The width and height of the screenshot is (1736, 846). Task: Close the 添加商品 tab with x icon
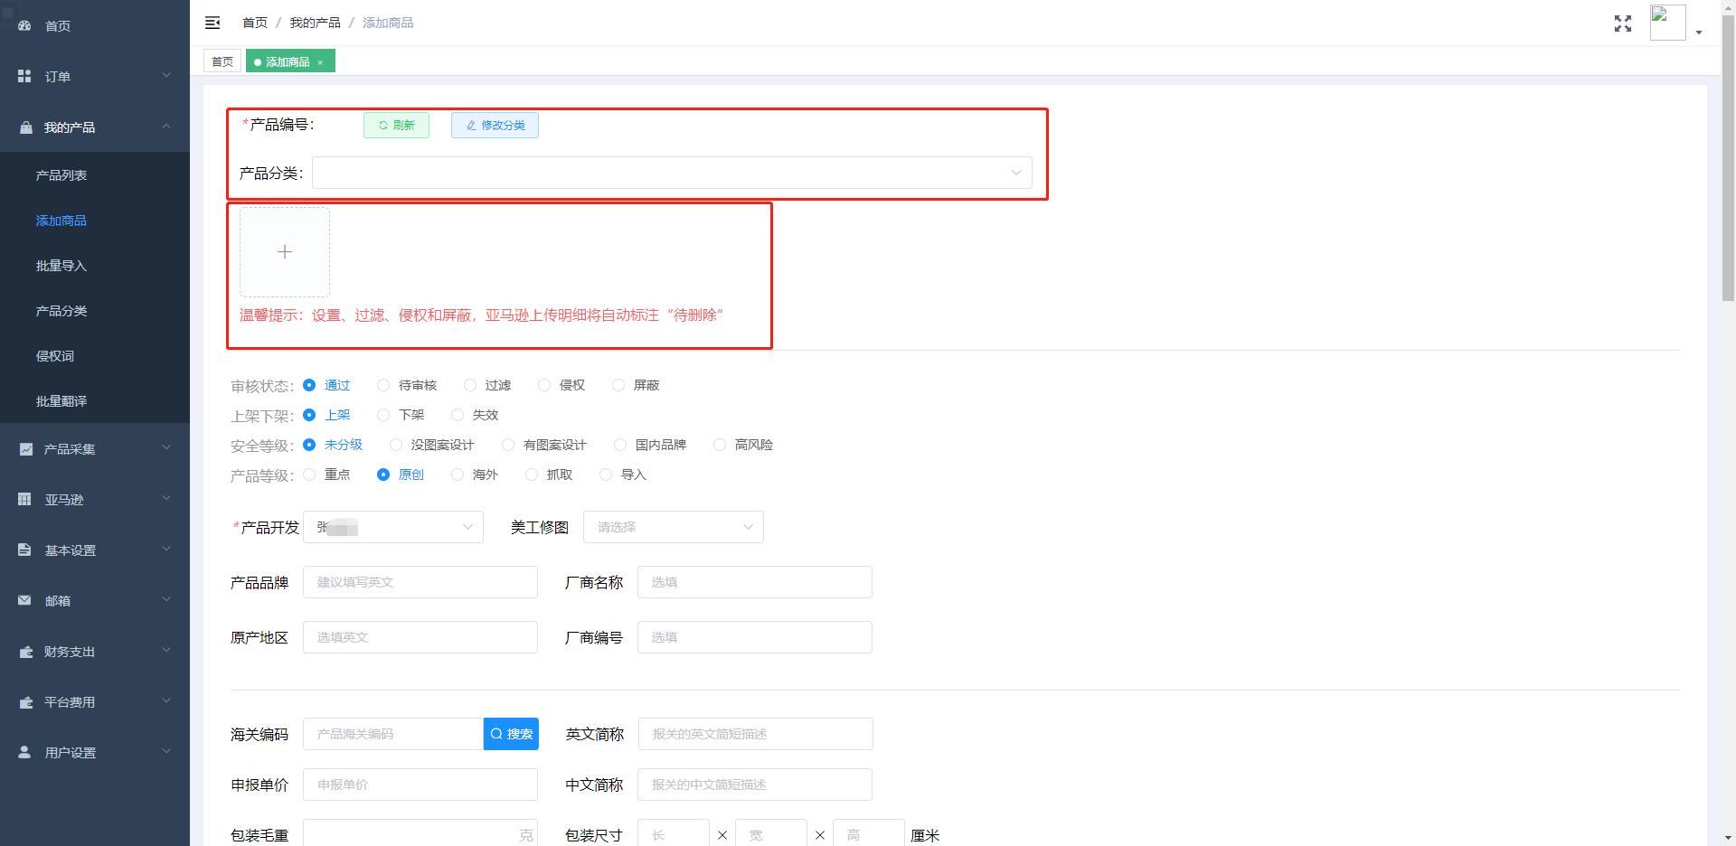320,62
